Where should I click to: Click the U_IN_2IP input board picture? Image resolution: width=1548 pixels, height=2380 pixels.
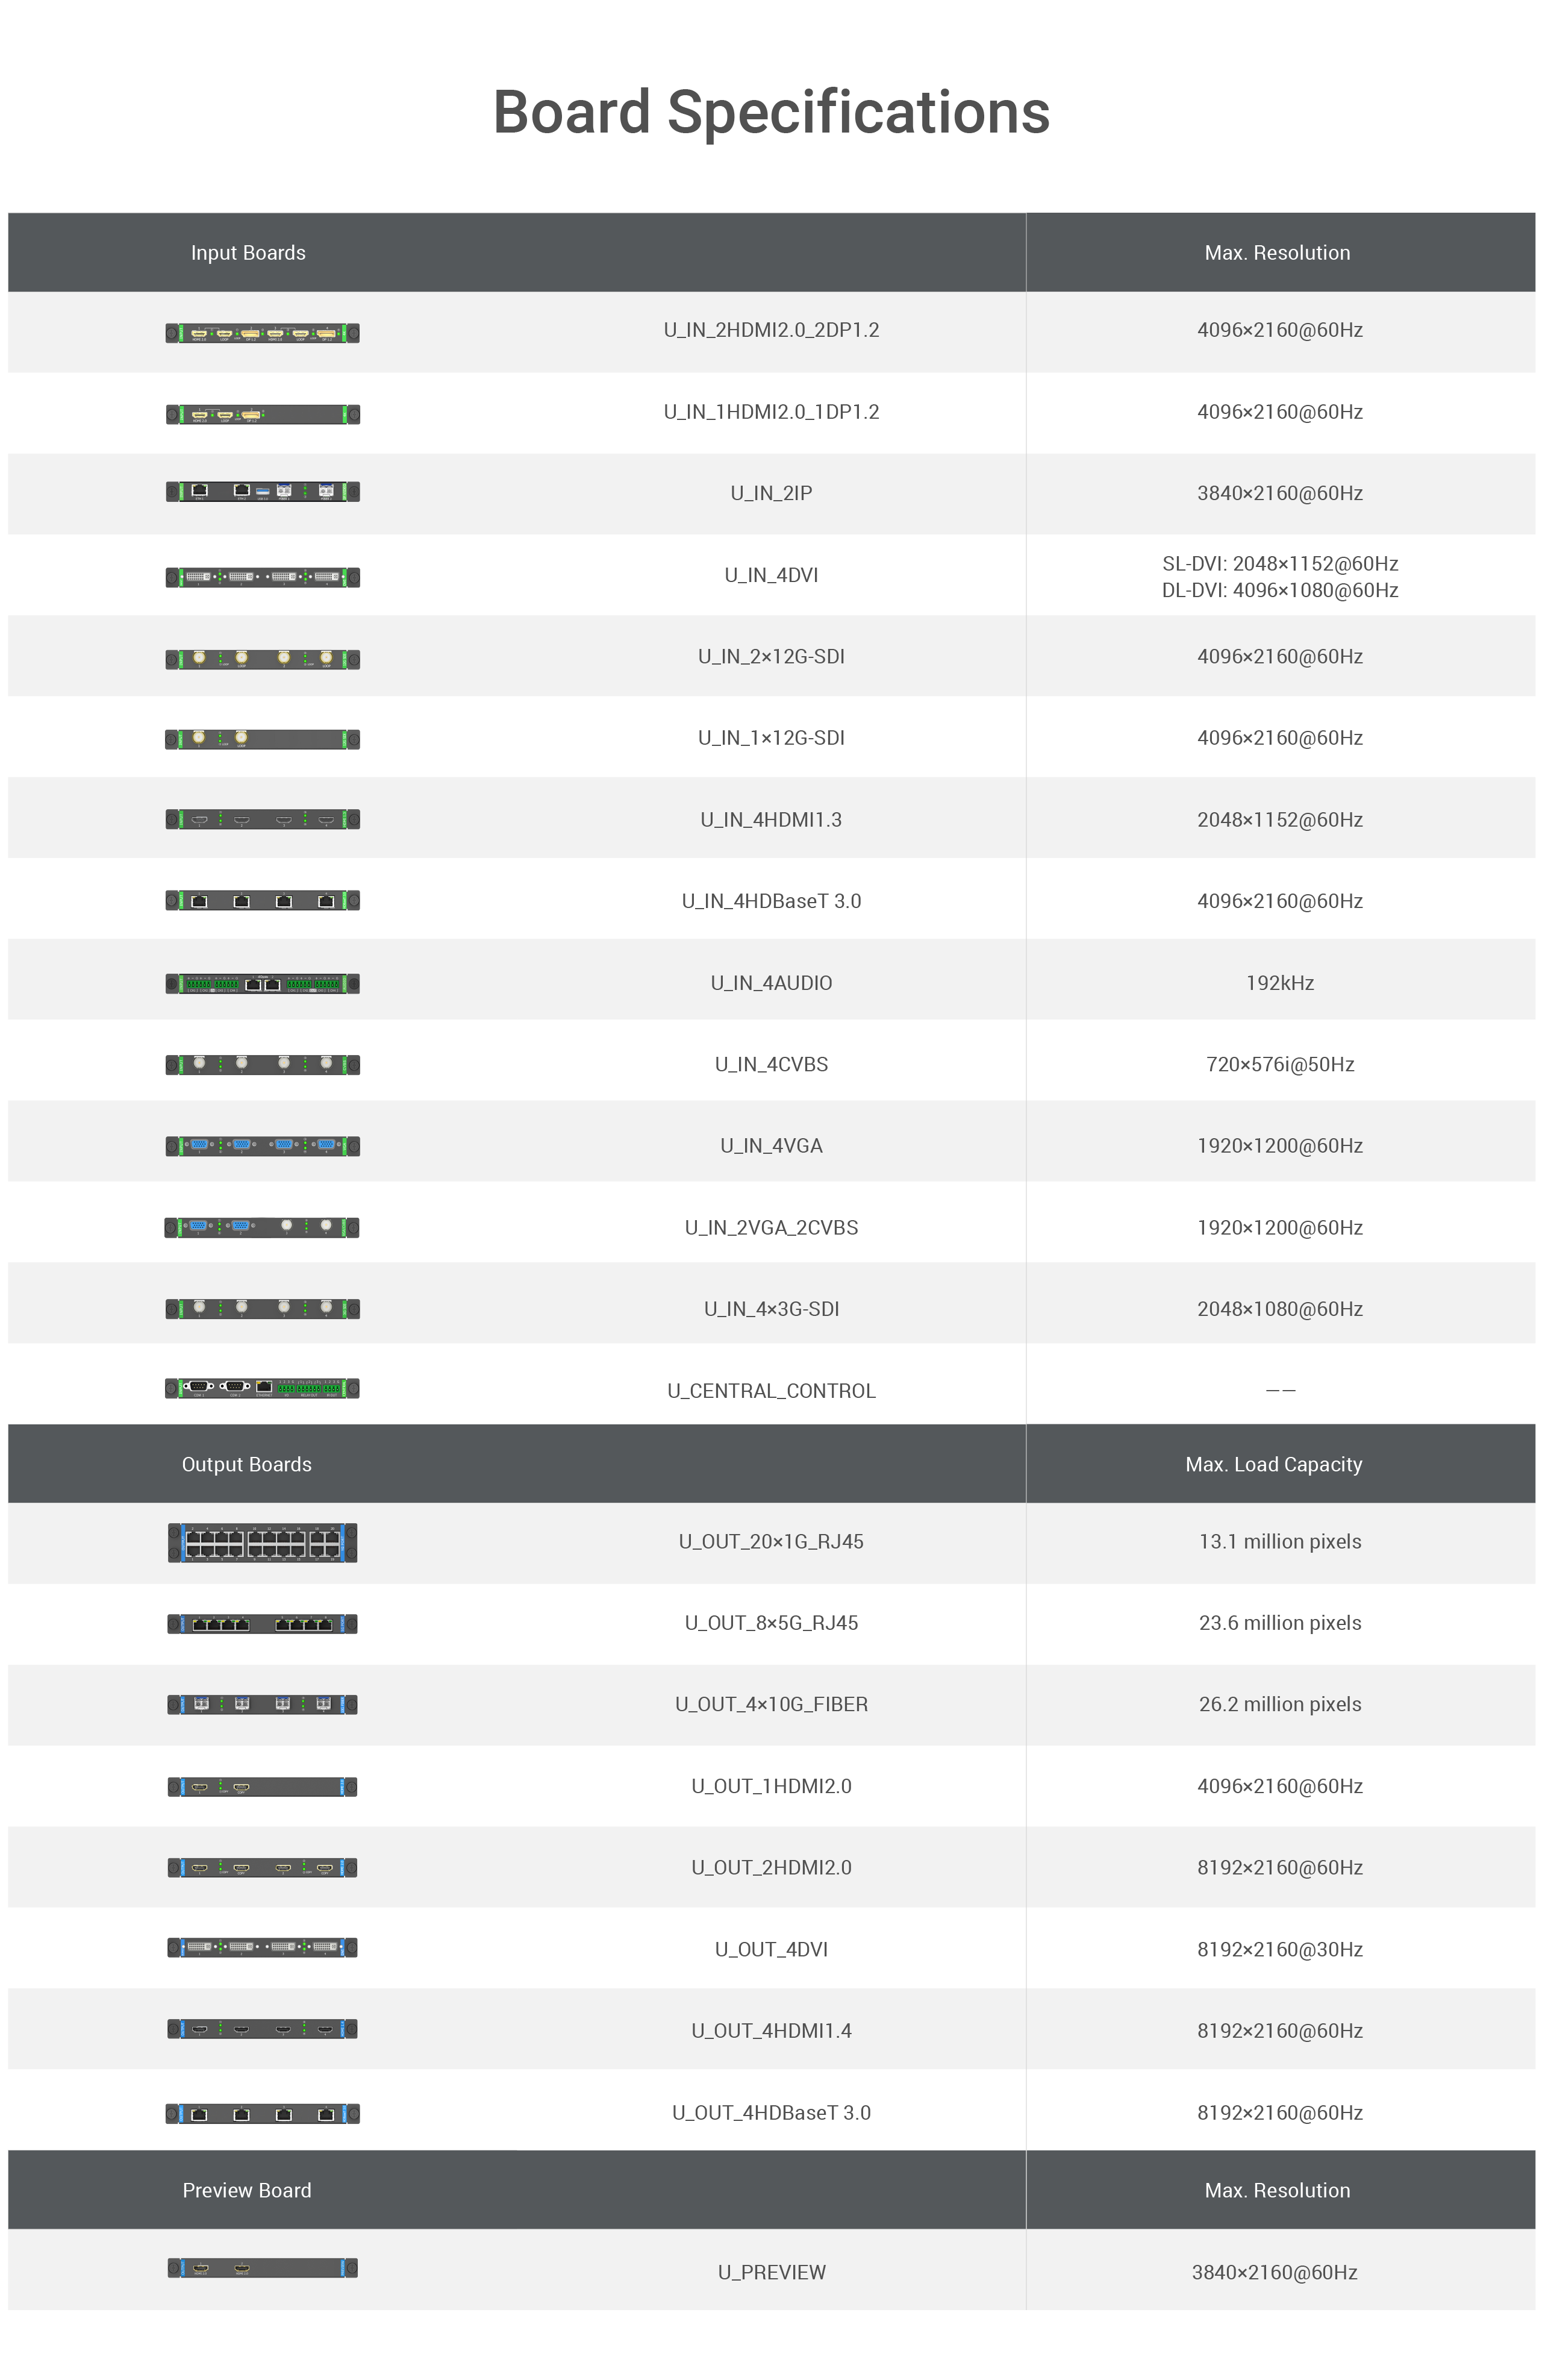click(x=262, y=491)
